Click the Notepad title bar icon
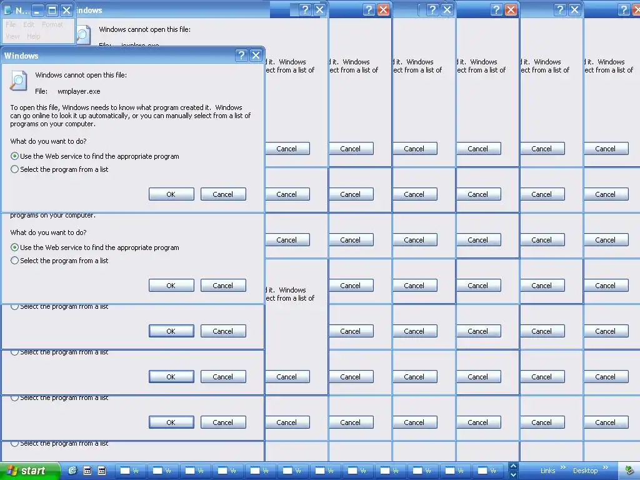Image resolution: width=640 pixels, height=480 pixels. (8, 10)
